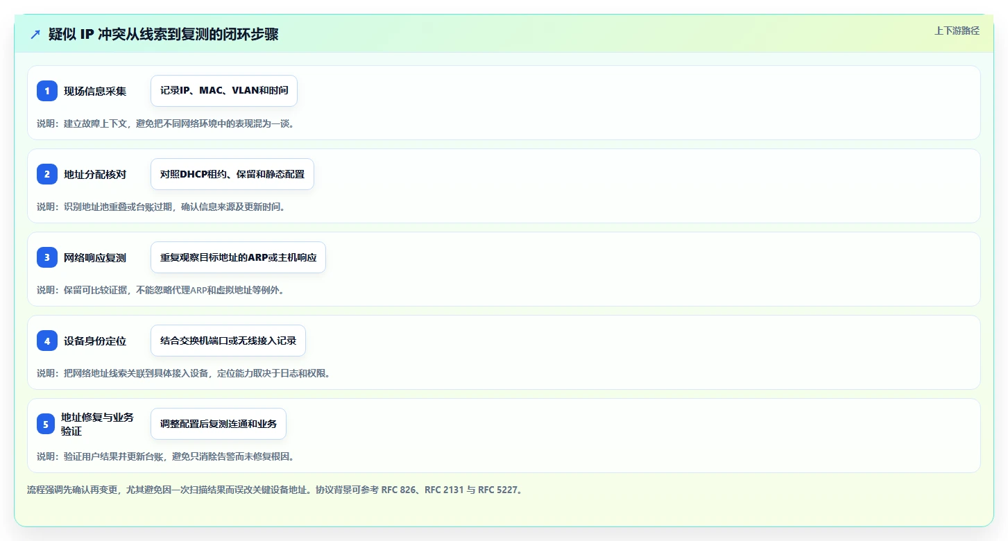Select the 记录IP、MAC、VLAN和时间 chip
1008x541 pixels.
[x=224, y=91]
